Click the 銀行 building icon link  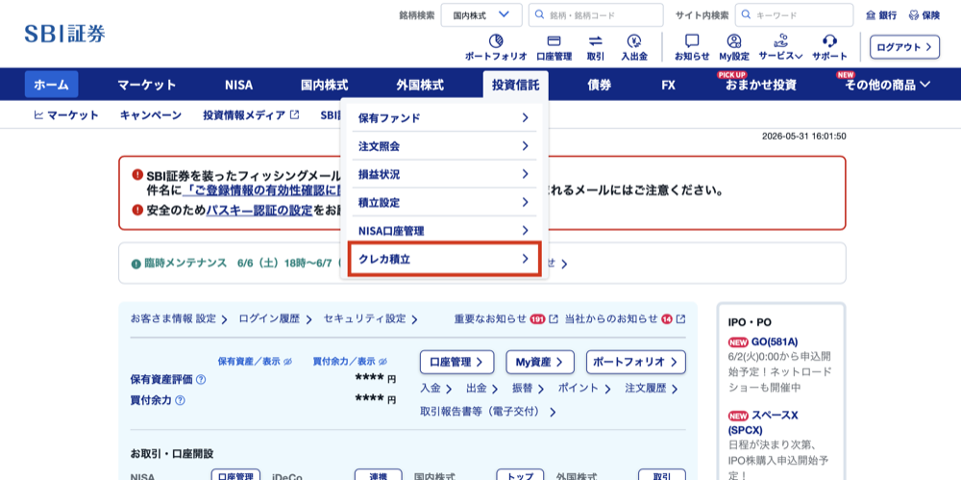pos(880,15)
